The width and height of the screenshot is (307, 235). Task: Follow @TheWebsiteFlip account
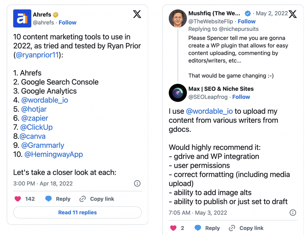pos(246,21)
